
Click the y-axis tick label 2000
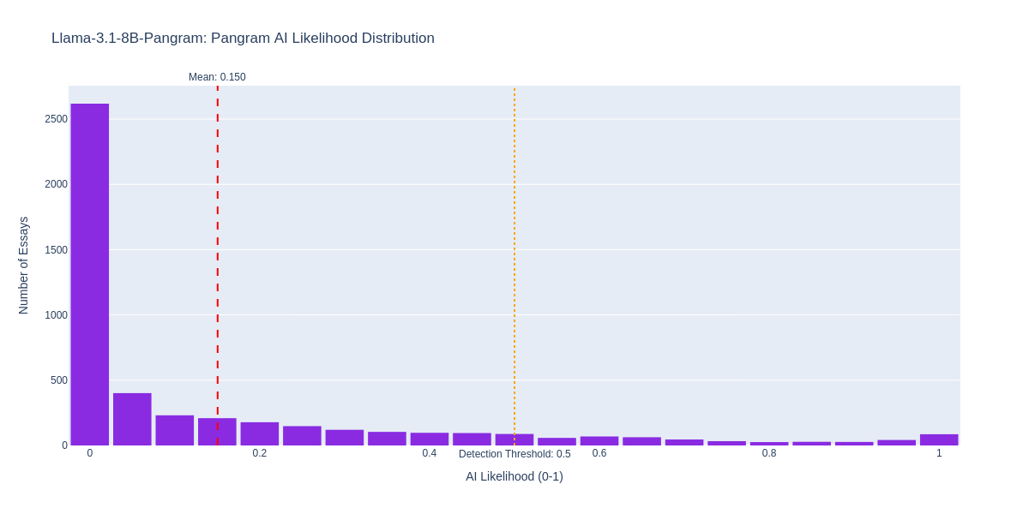57,184
